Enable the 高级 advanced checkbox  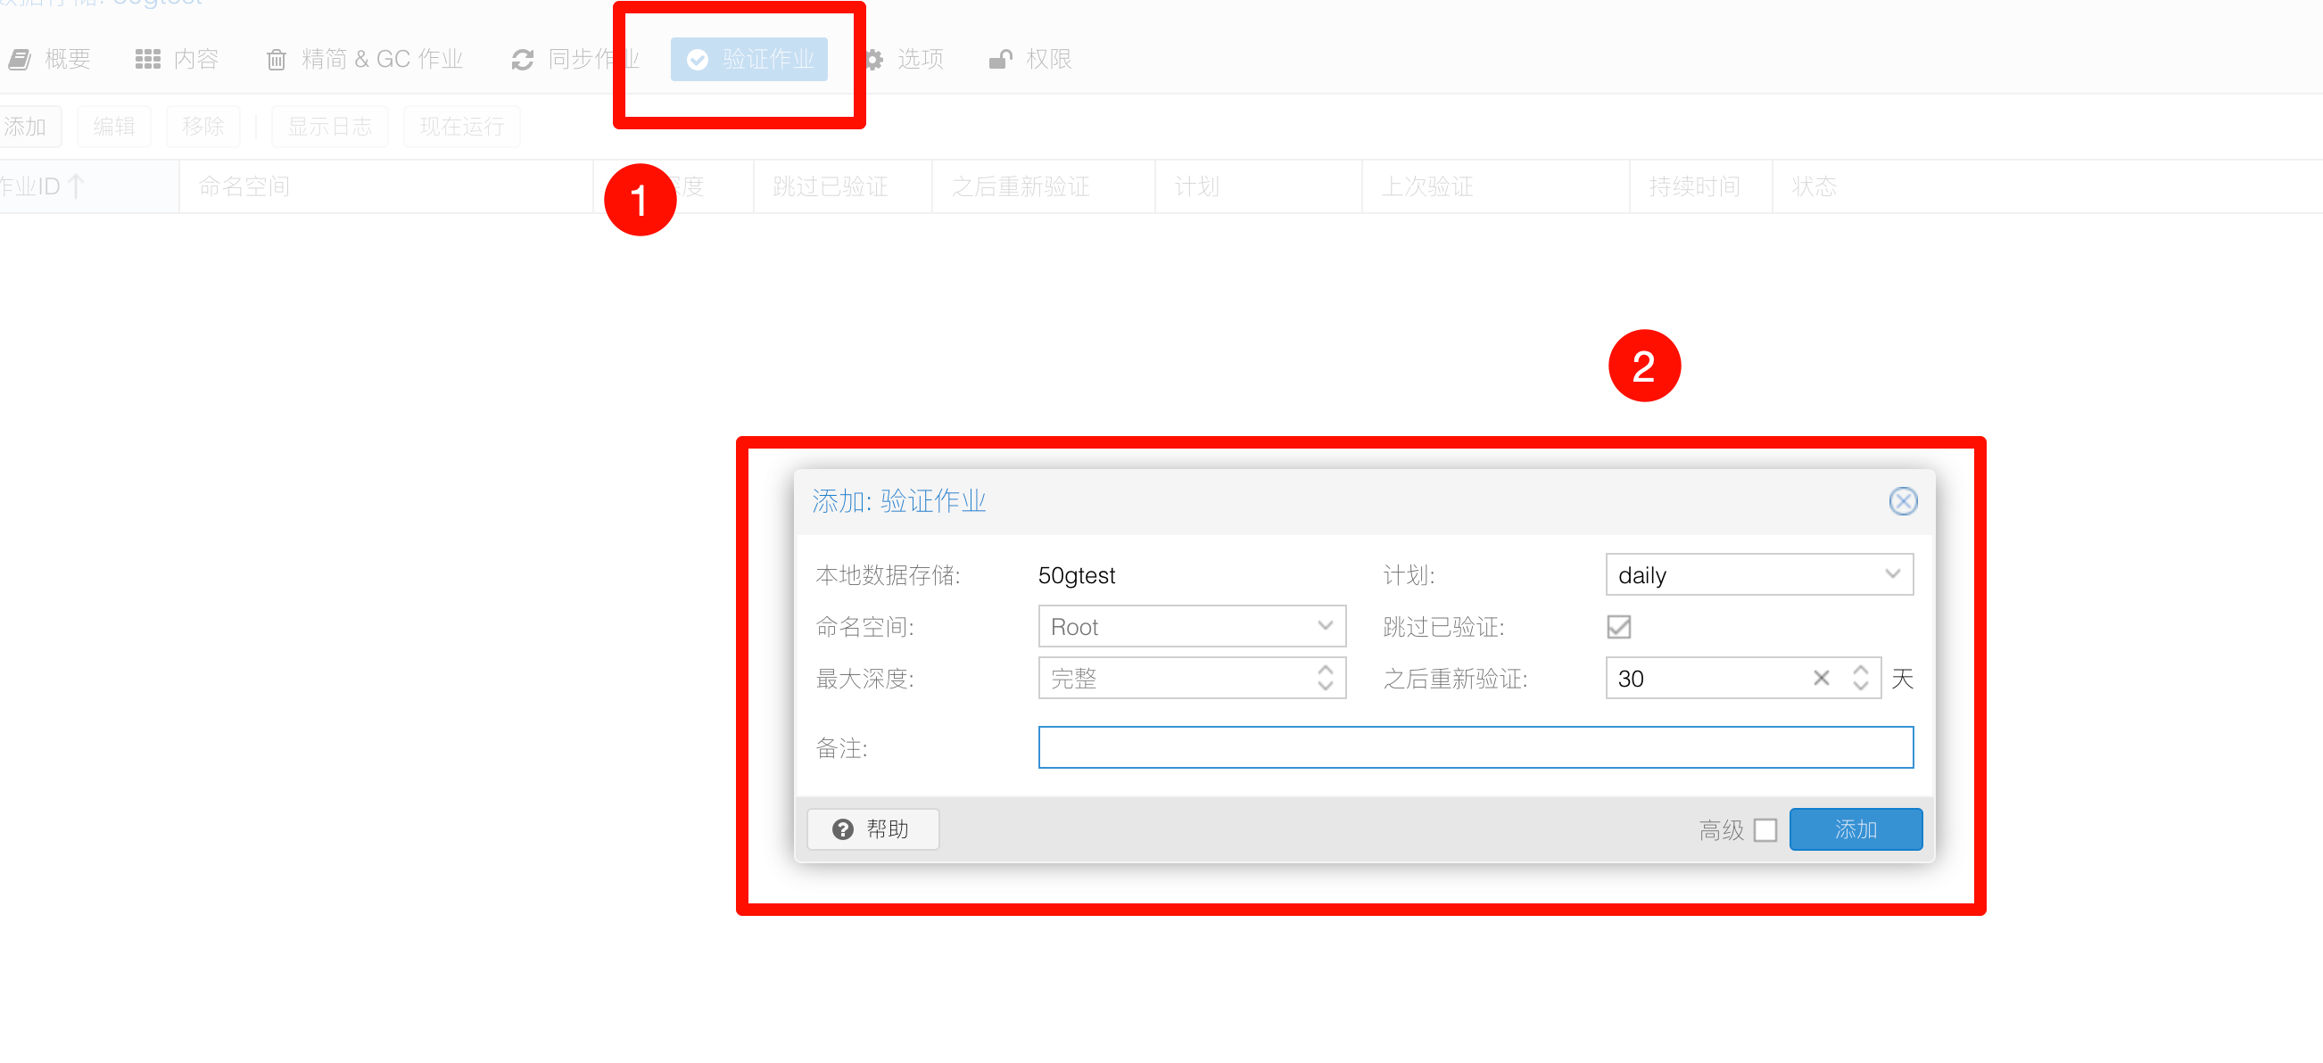point(1765,829)
